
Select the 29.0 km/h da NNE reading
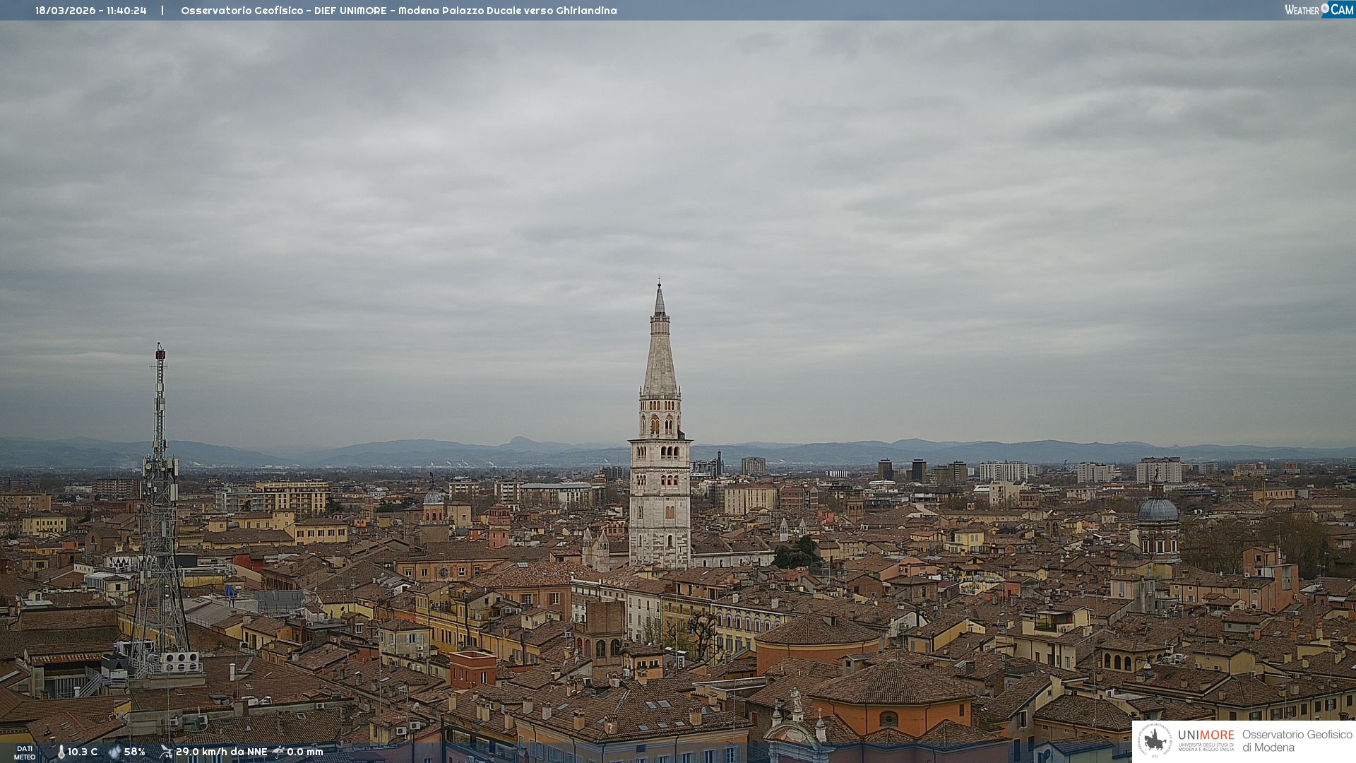[x=221, y=752]
